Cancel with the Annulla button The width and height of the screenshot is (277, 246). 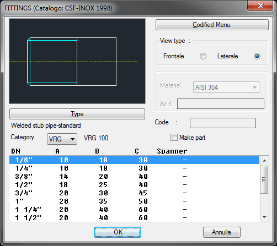[x=222, y=232]
